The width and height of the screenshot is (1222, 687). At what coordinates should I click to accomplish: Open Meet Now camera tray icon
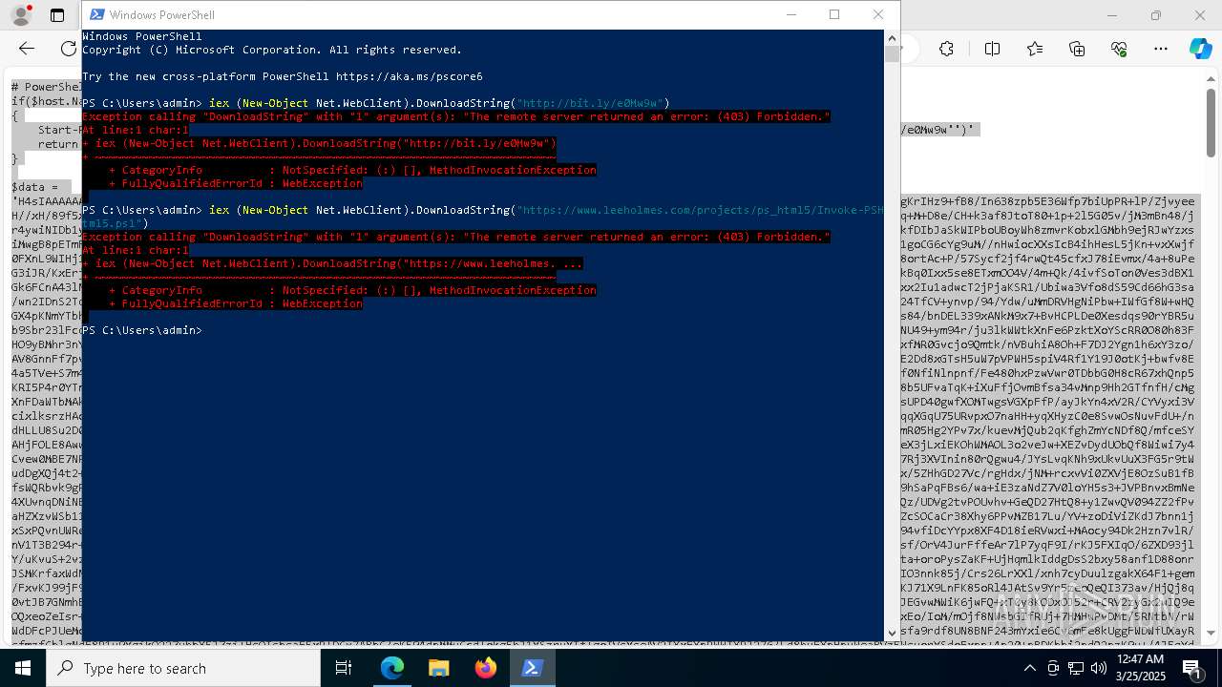click(x=1052, y=668)
